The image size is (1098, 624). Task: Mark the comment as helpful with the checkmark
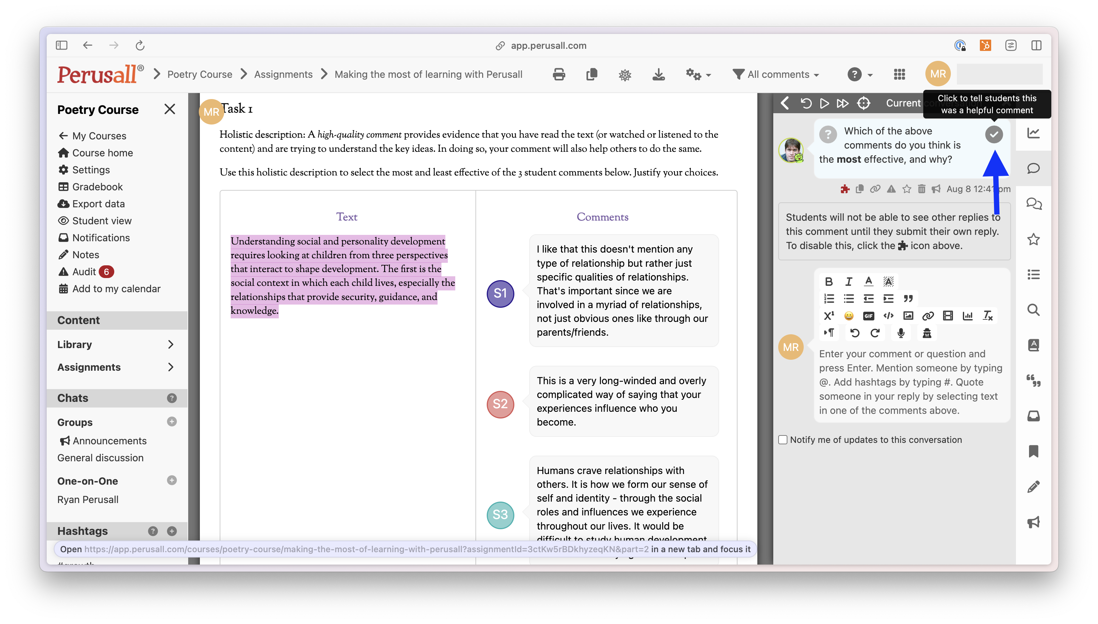click(x=994, y=134)
